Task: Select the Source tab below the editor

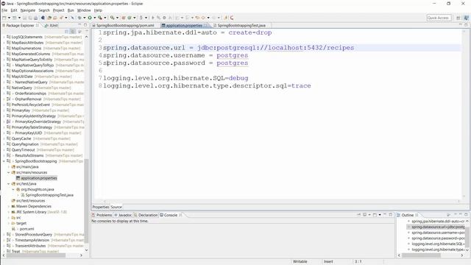Action: [116, 207]
